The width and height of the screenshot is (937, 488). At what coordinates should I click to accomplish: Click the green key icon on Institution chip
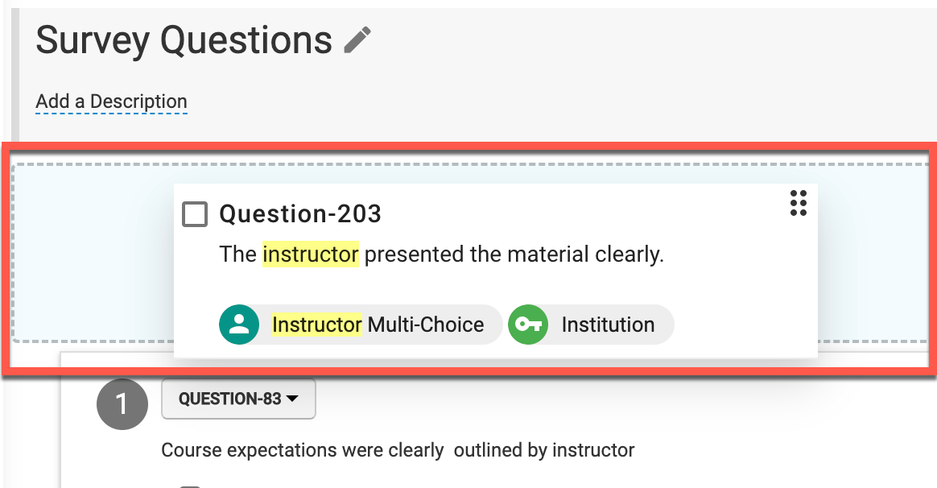[528, 325]
